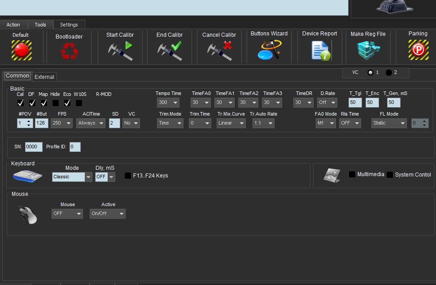Click the Default red button icon
The width and height of the screenshot is (436, 285).
(x=22, y=50)
